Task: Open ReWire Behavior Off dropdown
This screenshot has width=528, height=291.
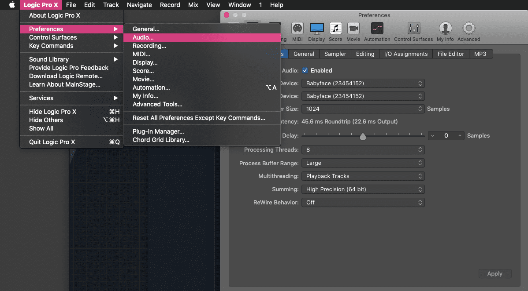Action: click(363, 203)
